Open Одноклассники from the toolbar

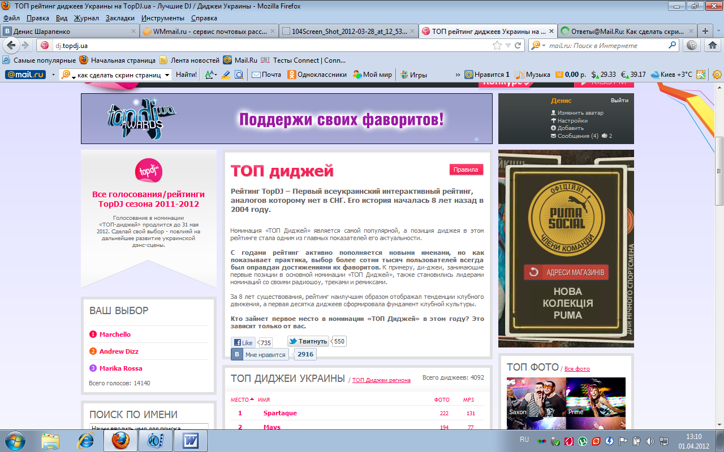pyautogui.click(x=317, y=75)
